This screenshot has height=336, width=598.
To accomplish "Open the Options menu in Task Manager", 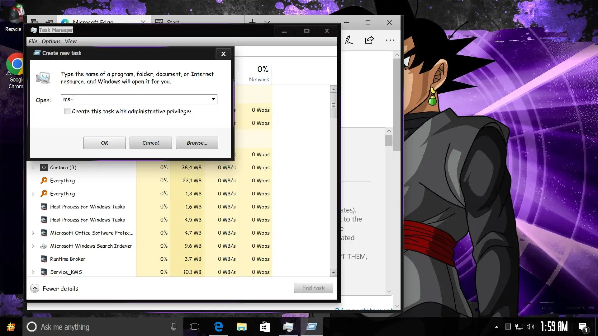I will 51,41.
